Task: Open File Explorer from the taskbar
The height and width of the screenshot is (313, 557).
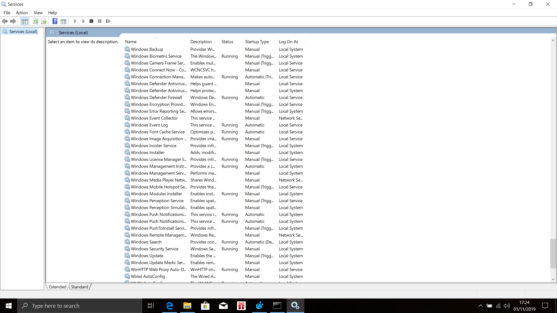Action: tap(187, 306)
